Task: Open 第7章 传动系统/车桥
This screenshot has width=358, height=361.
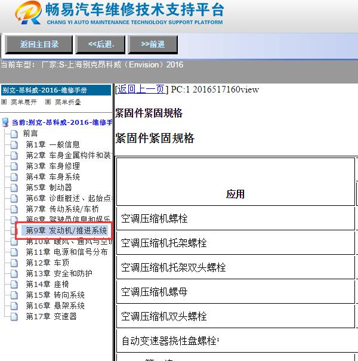Action: point(62,209)
